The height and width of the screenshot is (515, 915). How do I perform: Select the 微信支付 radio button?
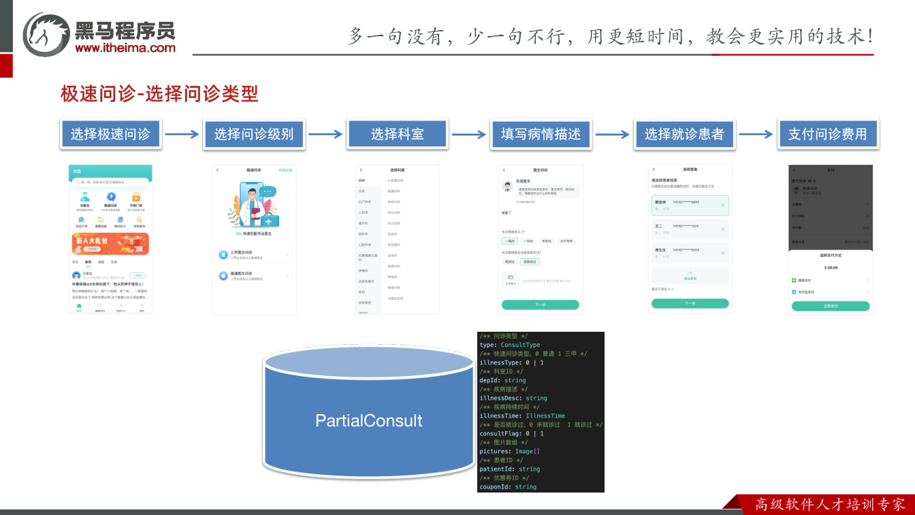(x=867, y=281)
